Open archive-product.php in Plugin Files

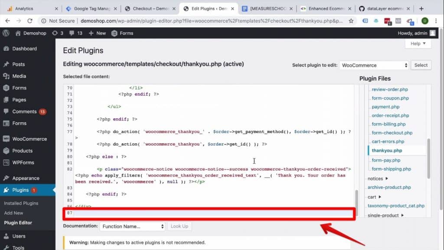point(389,187)
